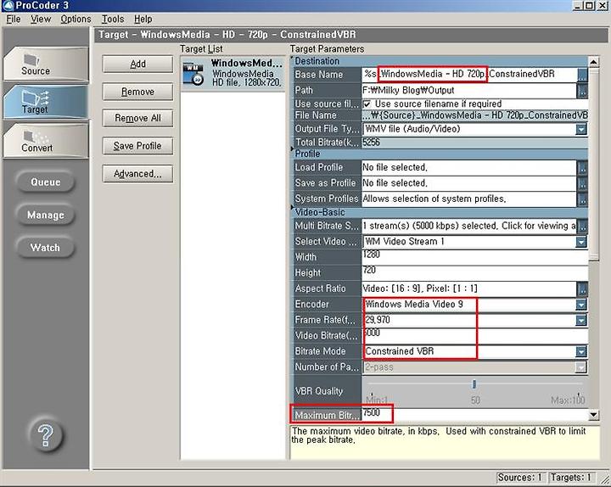Image resolution: width=611 pixels, height=487 pixels.
Task: Open Select Video Stream dropdown
Action: (581, 242)
